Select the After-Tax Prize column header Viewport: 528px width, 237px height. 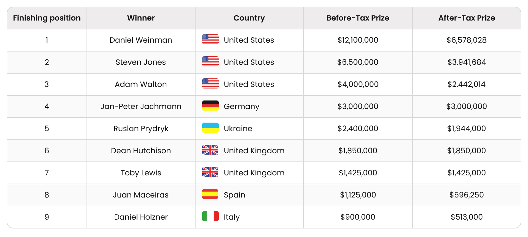467,18
